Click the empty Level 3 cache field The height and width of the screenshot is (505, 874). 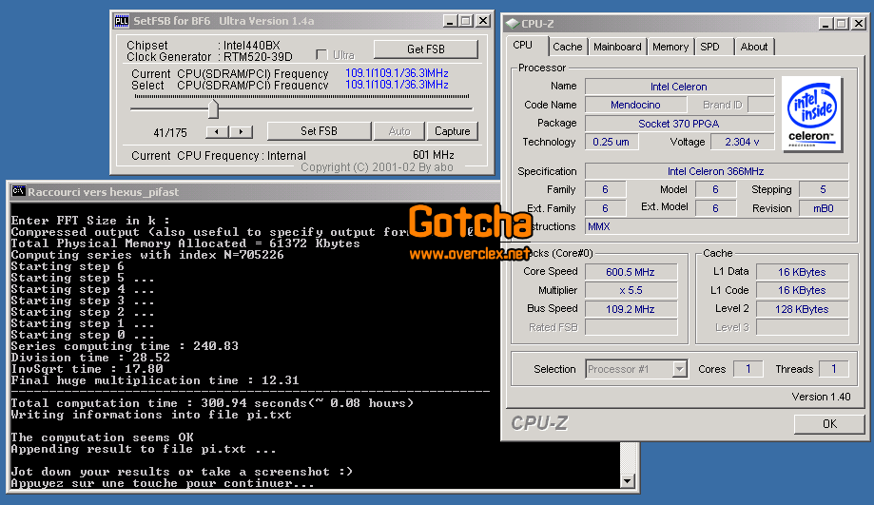tap(802, 327)
